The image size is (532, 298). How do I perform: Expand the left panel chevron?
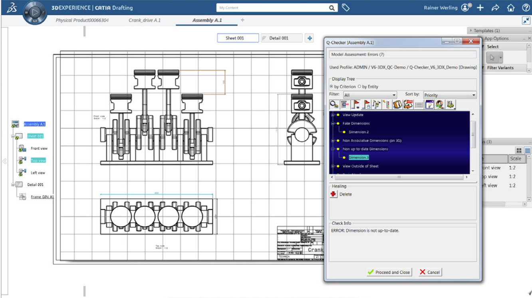coord(4,161)
